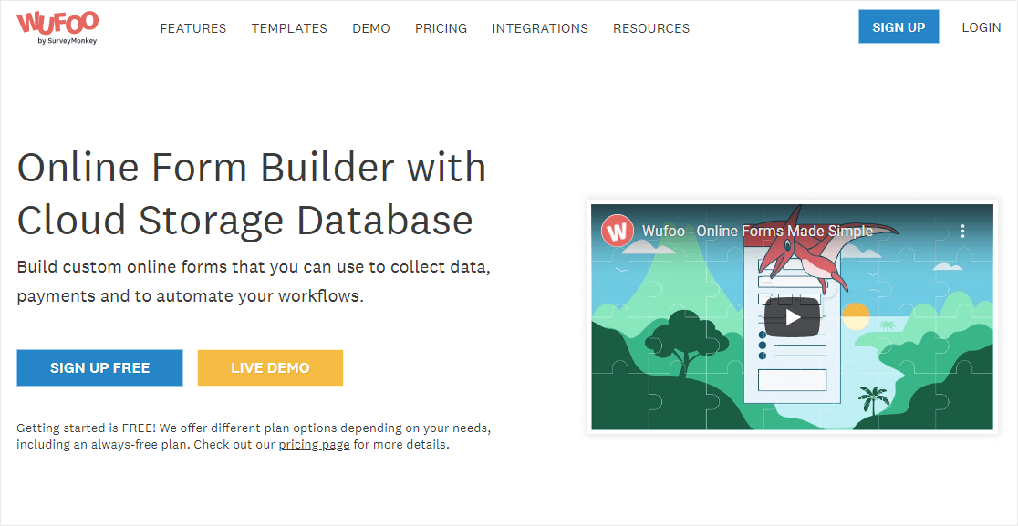Image resolution: width=1018 pixels, height=526 pixels.
Task: Click the 'Getting started is FREE!' text
Action: [x=254, y=438]
